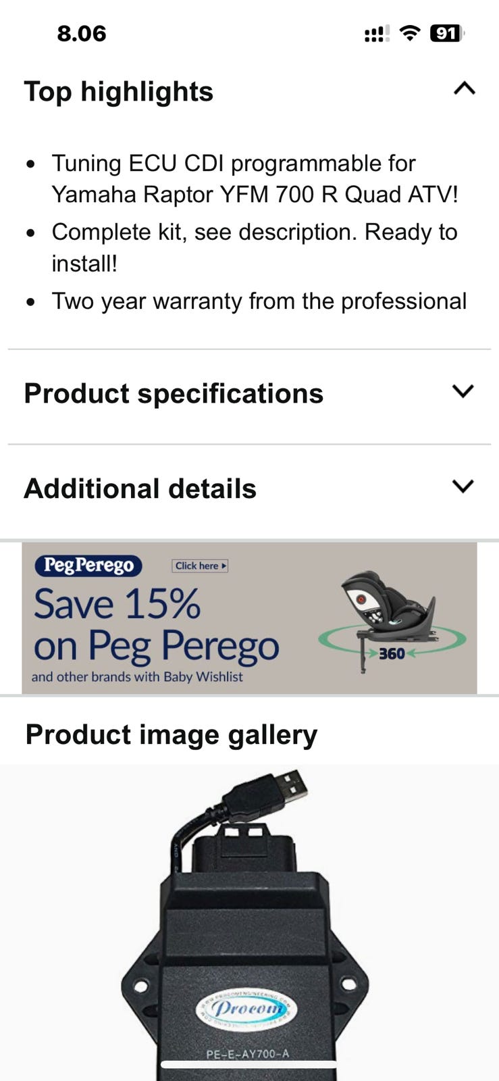Expand Product specifications chevron arrow
499x1081 pixels.
point(463,391)
